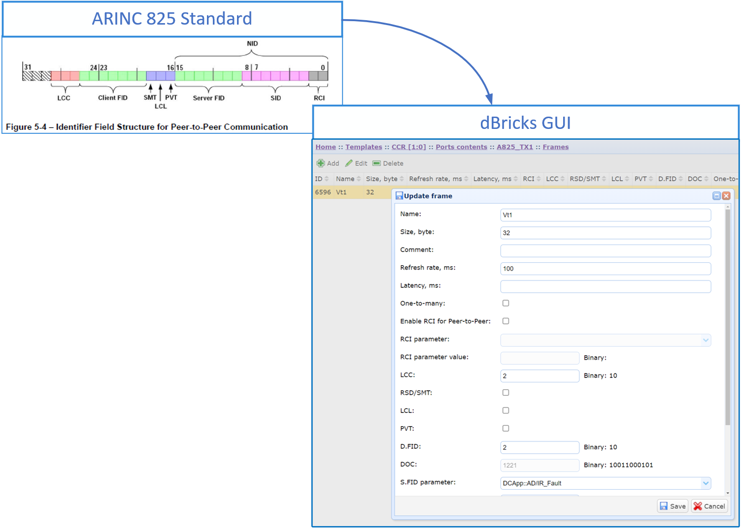Image resolution: width=742 pixels, height=529 pixels.
Task: Sort the table by ID column
Action: click(323, 179)
